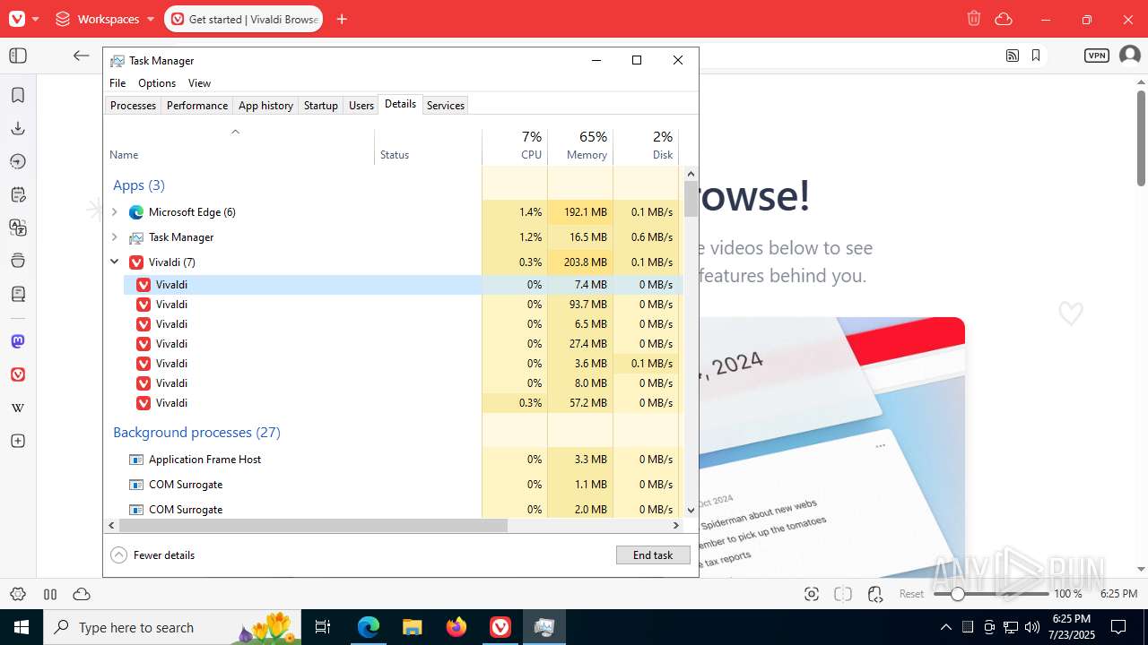The image size is (1148, 645).
Task: Click the Fewer details collapse button
Action: pos(152,555)
